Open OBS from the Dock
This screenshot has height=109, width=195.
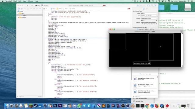tap(123, 106)
